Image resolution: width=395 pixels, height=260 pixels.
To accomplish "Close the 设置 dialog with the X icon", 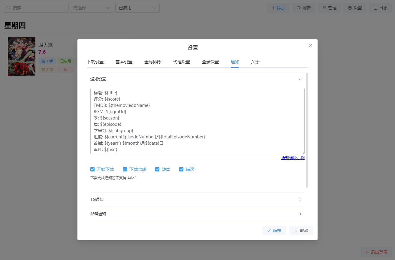I will pos(310,46).
